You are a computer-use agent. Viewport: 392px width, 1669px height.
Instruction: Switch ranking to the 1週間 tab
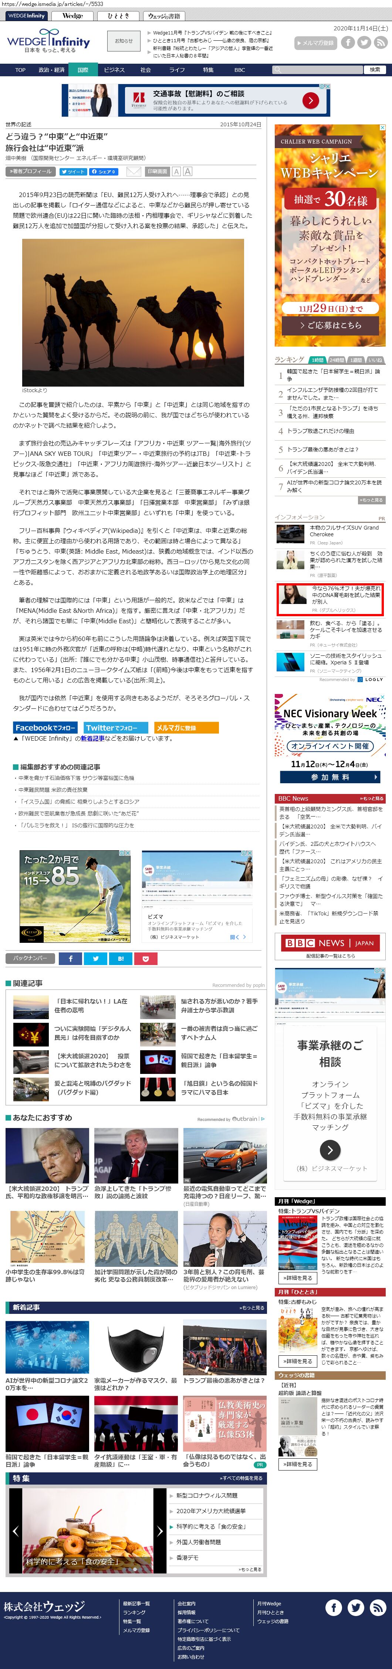(356, 360)
